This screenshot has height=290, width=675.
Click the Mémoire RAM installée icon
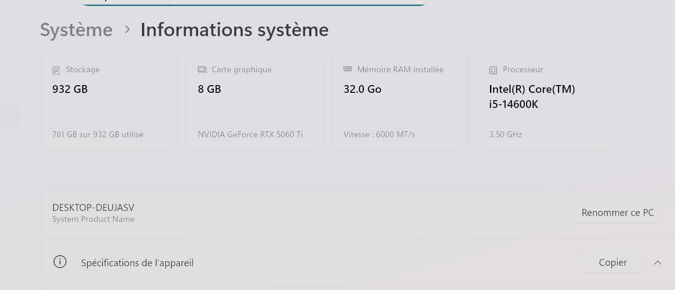[348, 69]
